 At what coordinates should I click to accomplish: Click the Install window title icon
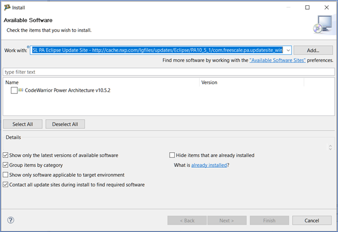[6, 8]
